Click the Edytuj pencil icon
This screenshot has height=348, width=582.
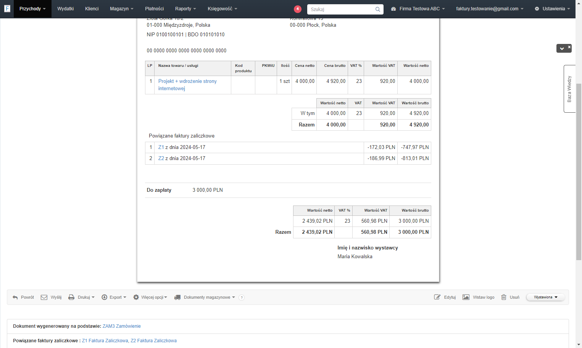[437, 297]
